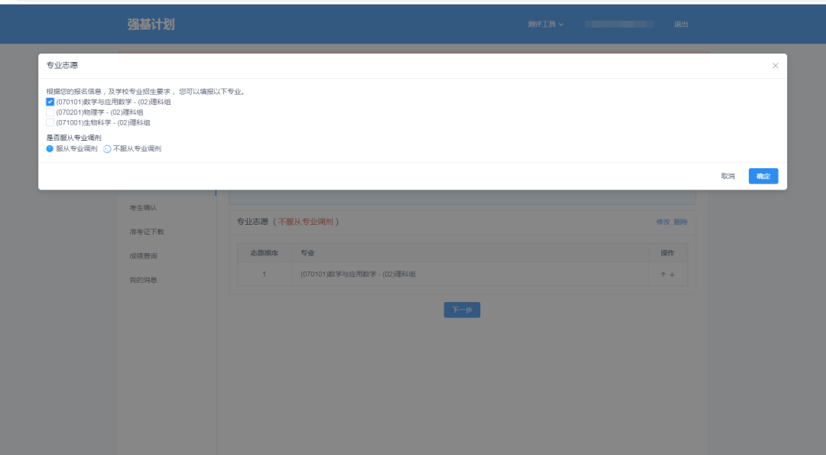Click the 强基计划 site title
This screenshot has height=455, width=826.
pos(151,24)
